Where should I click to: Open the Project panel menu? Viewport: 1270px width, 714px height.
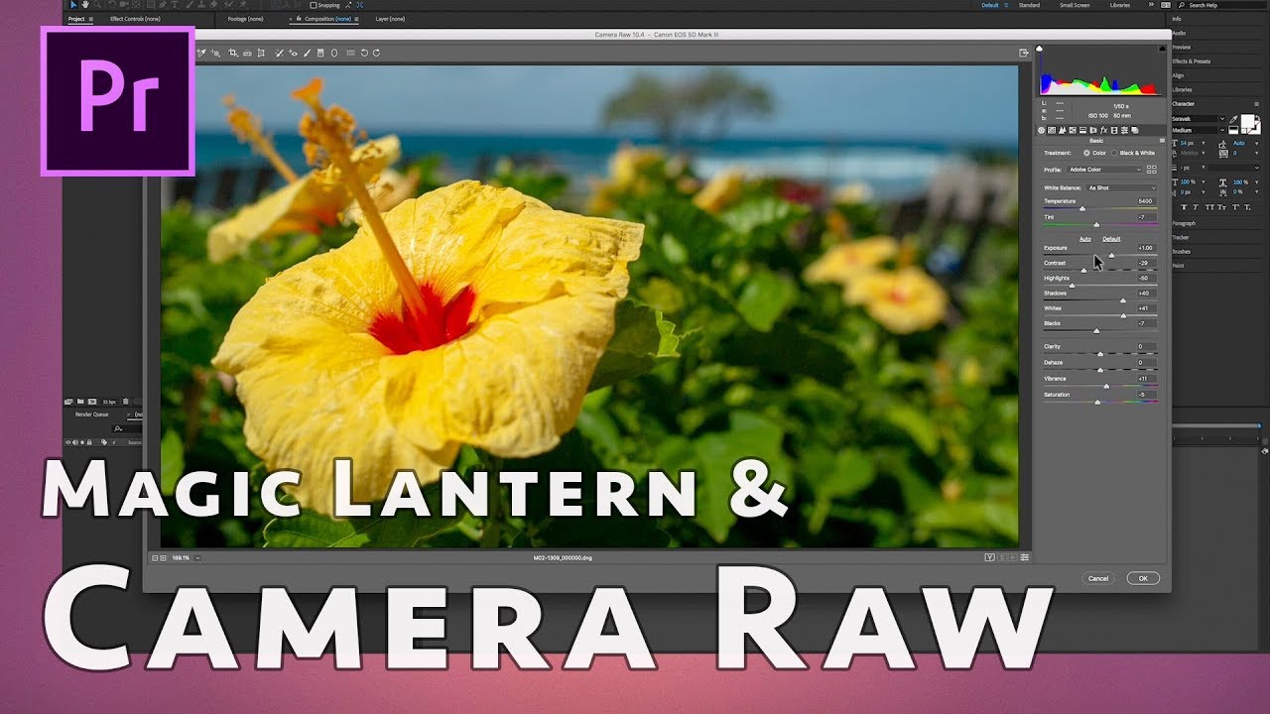pos(91,19)
